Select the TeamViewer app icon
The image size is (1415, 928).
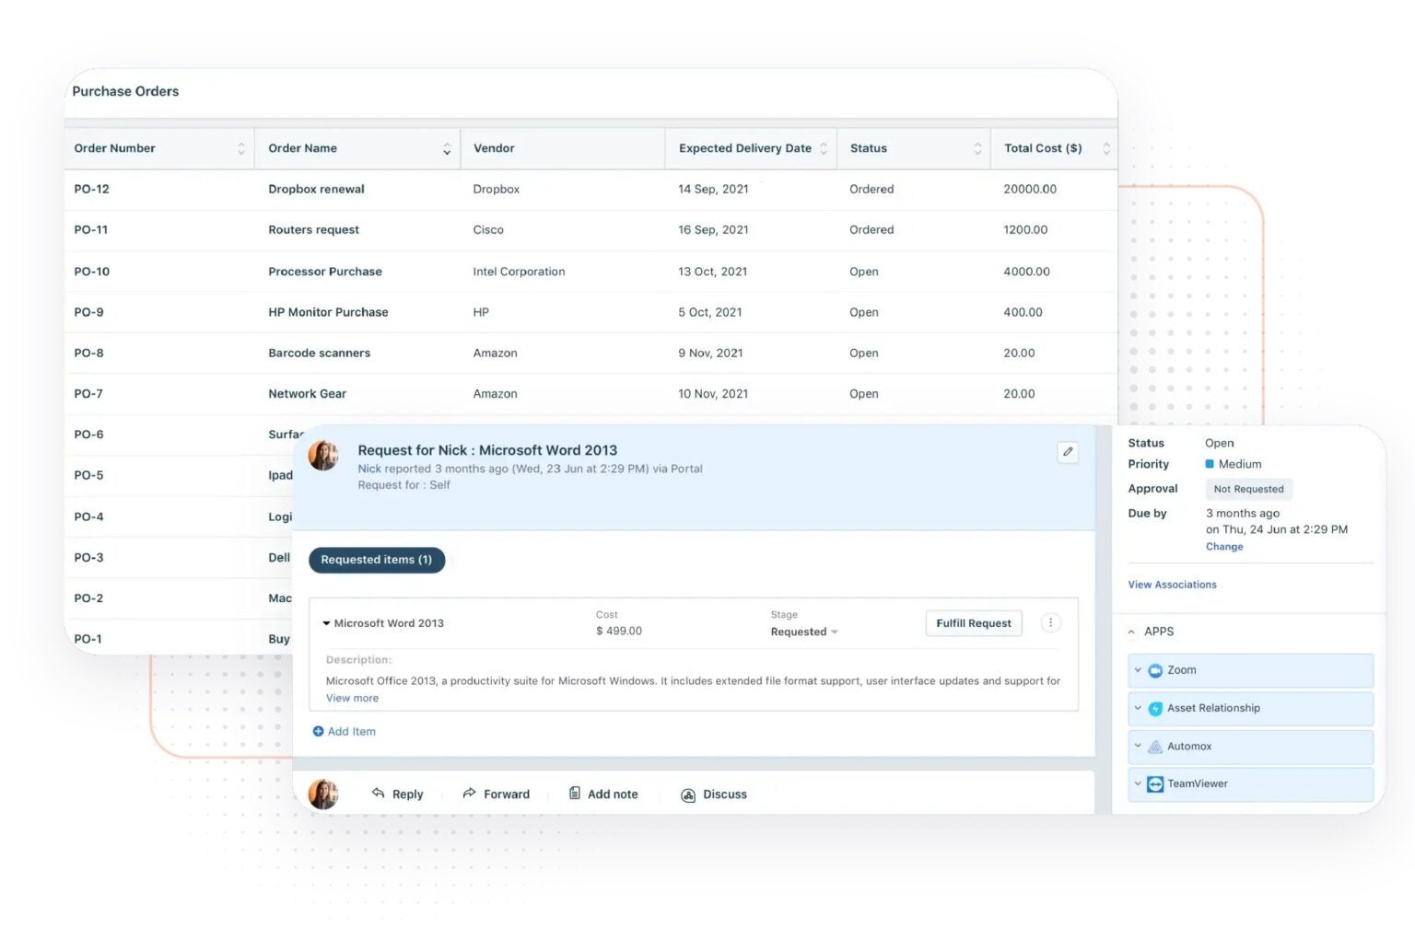tap(1155, 784)
